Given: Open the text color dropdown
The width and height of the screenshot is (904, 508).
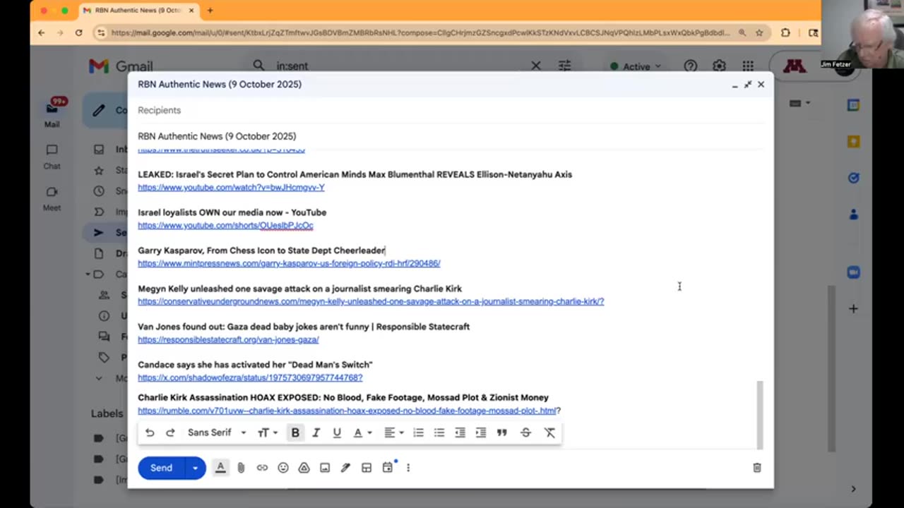Looking at the screenshot, I should tap(362, 433).
